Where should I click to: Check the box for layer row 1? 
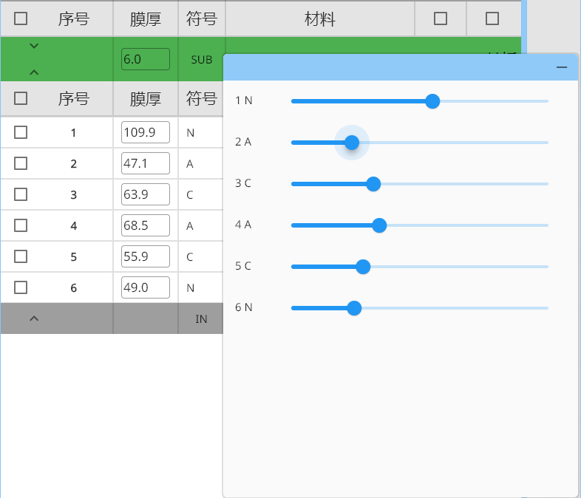click(21, 132)
